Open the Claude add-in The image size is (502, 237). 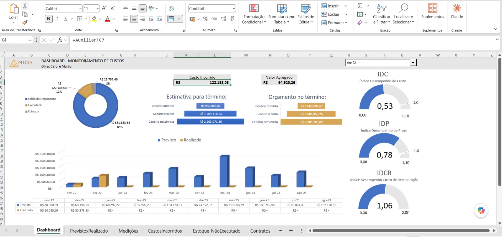(457, 11)
